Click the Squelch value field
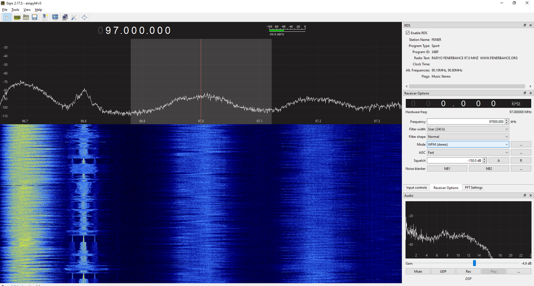Image resolution: width=534 pixels, height=286 pixels. click(455, 161)
